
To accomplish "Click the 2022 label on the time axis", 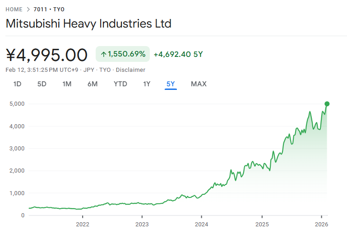I will [82, 224].
